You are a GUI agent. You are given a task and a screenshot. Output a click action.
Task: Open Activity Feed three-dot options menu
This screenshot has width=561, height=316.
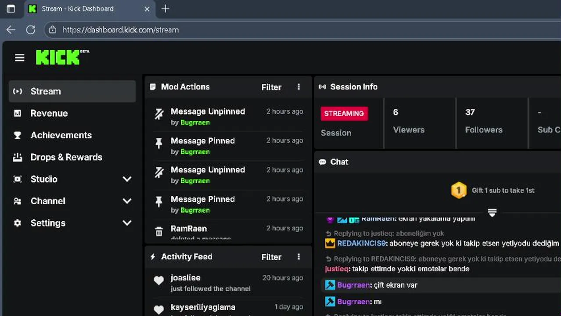click(x=298, y=257)
